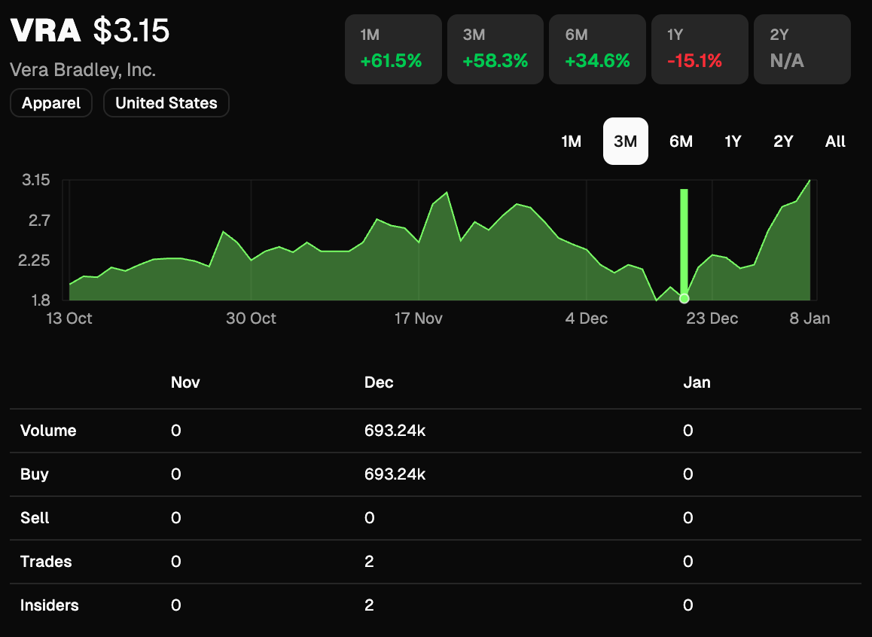Click the 1Y -15.1% performance card
Screen dimensions: 872x637
700,50
